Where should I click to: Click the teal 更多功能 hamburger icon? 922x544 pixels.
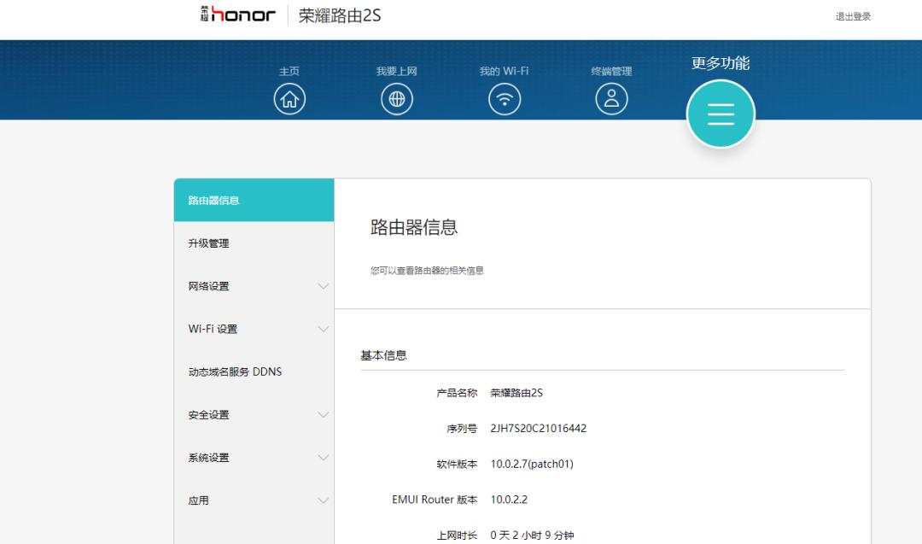coord(721,113)
